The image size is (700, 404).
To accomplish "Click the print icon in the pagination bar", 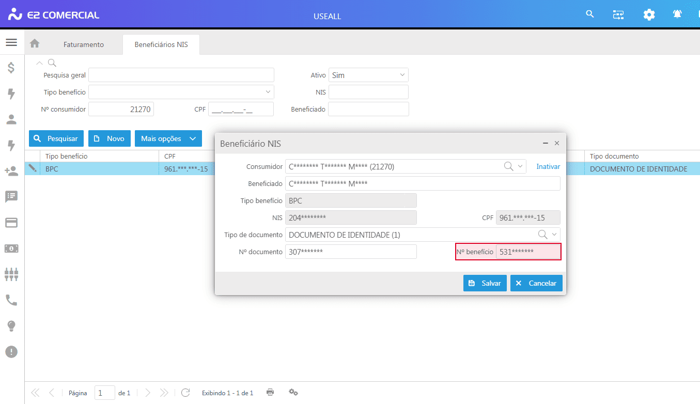I will (x=270, y=393).
